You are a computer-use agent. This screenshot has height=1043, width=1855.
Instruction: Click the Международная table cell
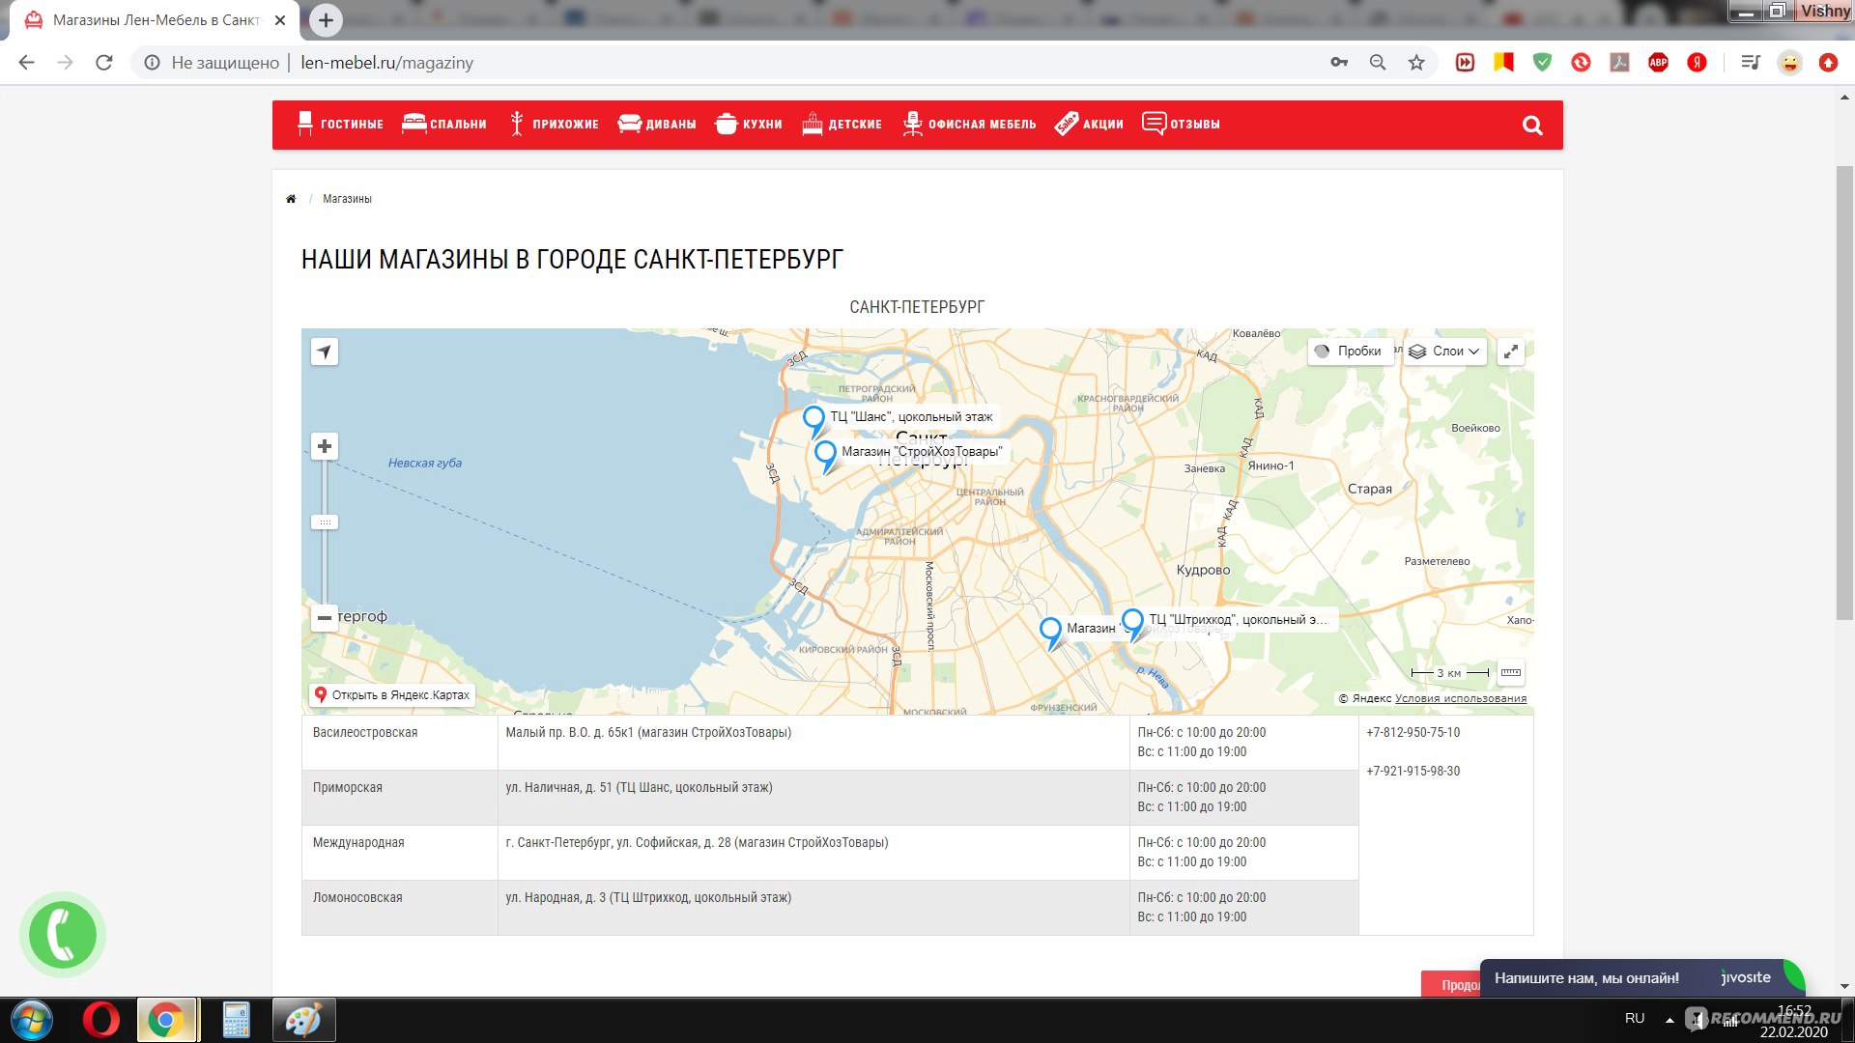400,853
